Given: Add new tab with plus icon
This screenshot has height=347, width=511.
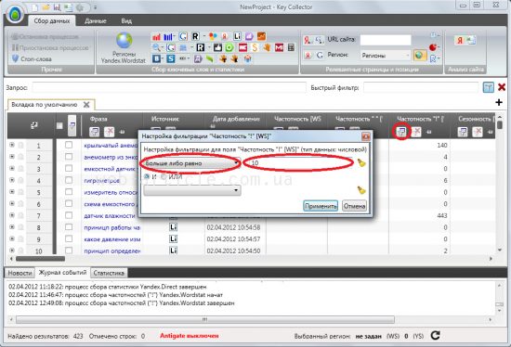Looking at the screenshot, I should pyautogui.click(x=499, y=103).
